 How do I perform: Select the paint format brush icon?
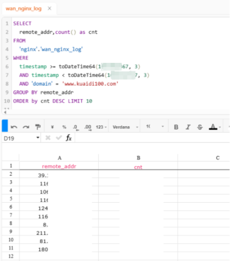pos(38,127)
